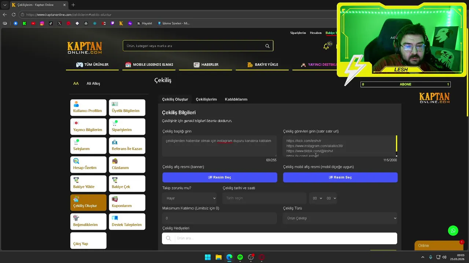Viewport: 469px width, 263px height.
Task: Click Resim Seç under banner image
Action: 220,177
